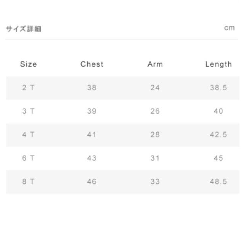Click arm value 28 for 4 T
The image size is (244, 244).
[x=155, y=135]
